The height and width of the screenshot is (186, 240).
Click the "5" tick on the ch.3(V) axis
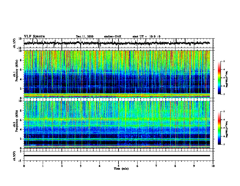tap(21, 151)
